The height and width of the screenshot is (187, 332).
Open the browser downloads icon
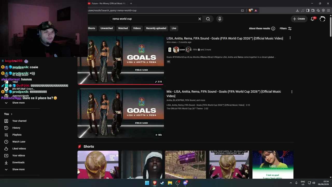coord(297,10)
